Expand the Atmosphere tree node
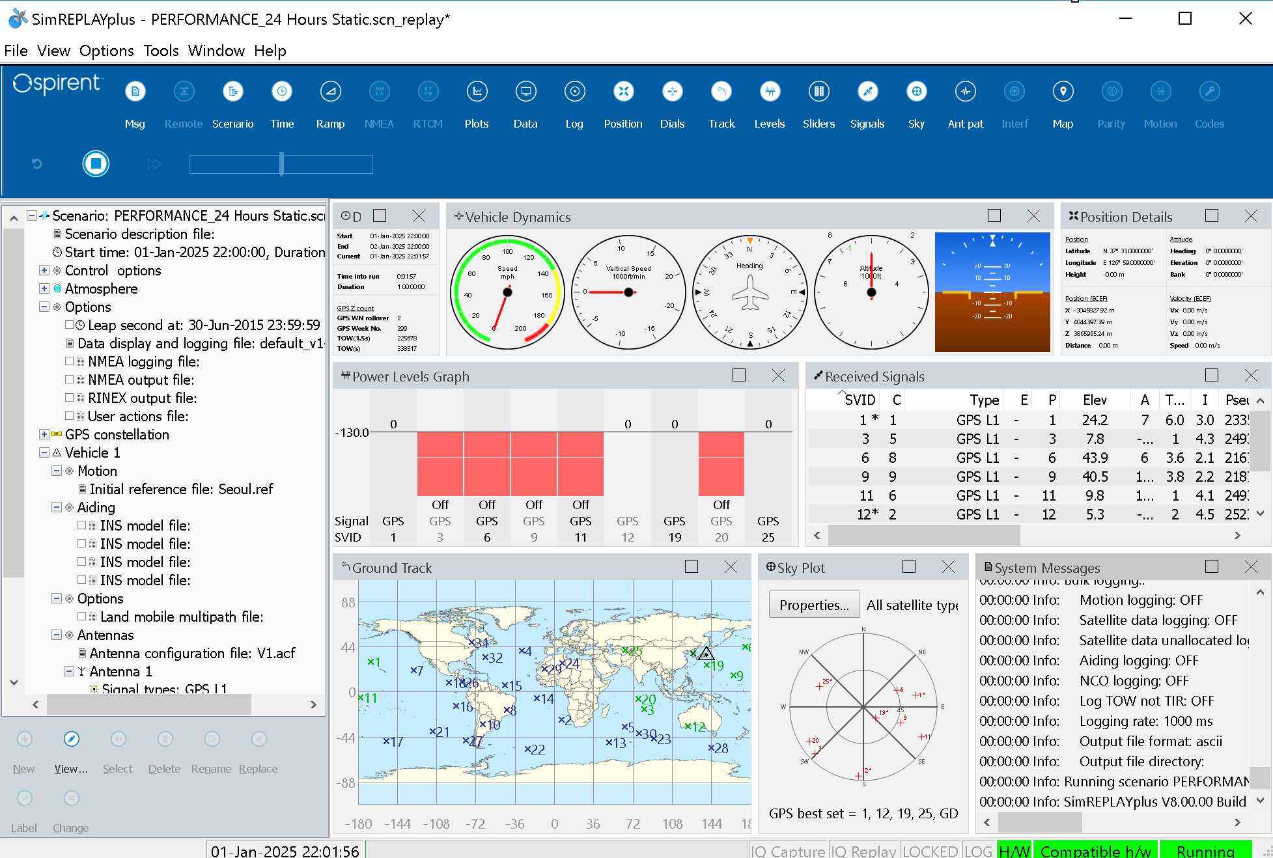This screenshot has width=1273, height=858. tap(44, 288)
